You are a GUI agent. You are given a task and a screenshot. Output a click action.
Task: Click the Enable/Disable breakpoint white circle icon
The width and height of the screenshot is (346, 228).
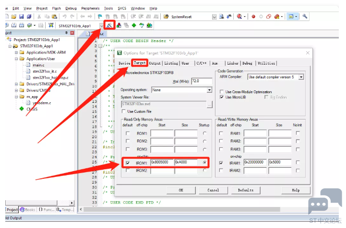click(x=261, y=16)
